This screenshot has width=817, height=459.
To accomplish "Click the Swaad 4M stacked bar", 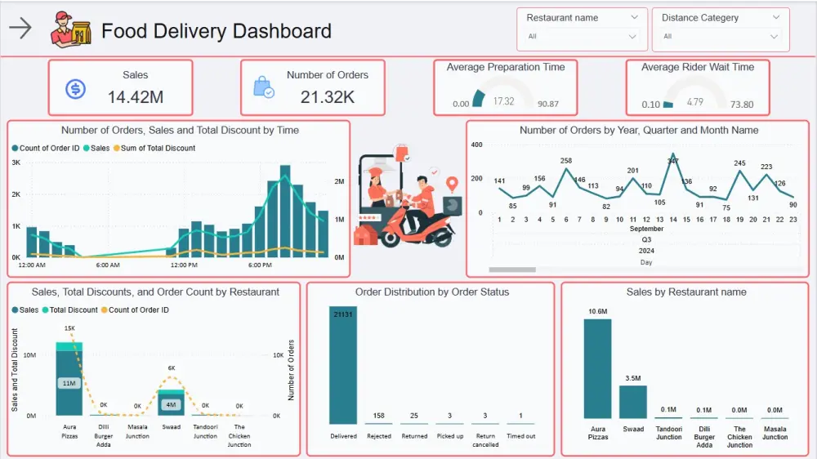I will [x=171, y=402].
